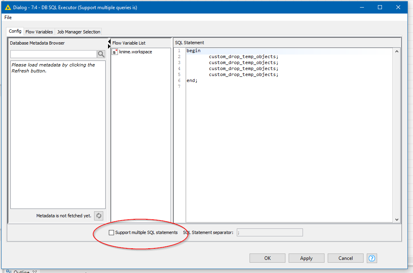
Task: Click the knime.workspace string variable icon
Action: (x=115, y=52)
